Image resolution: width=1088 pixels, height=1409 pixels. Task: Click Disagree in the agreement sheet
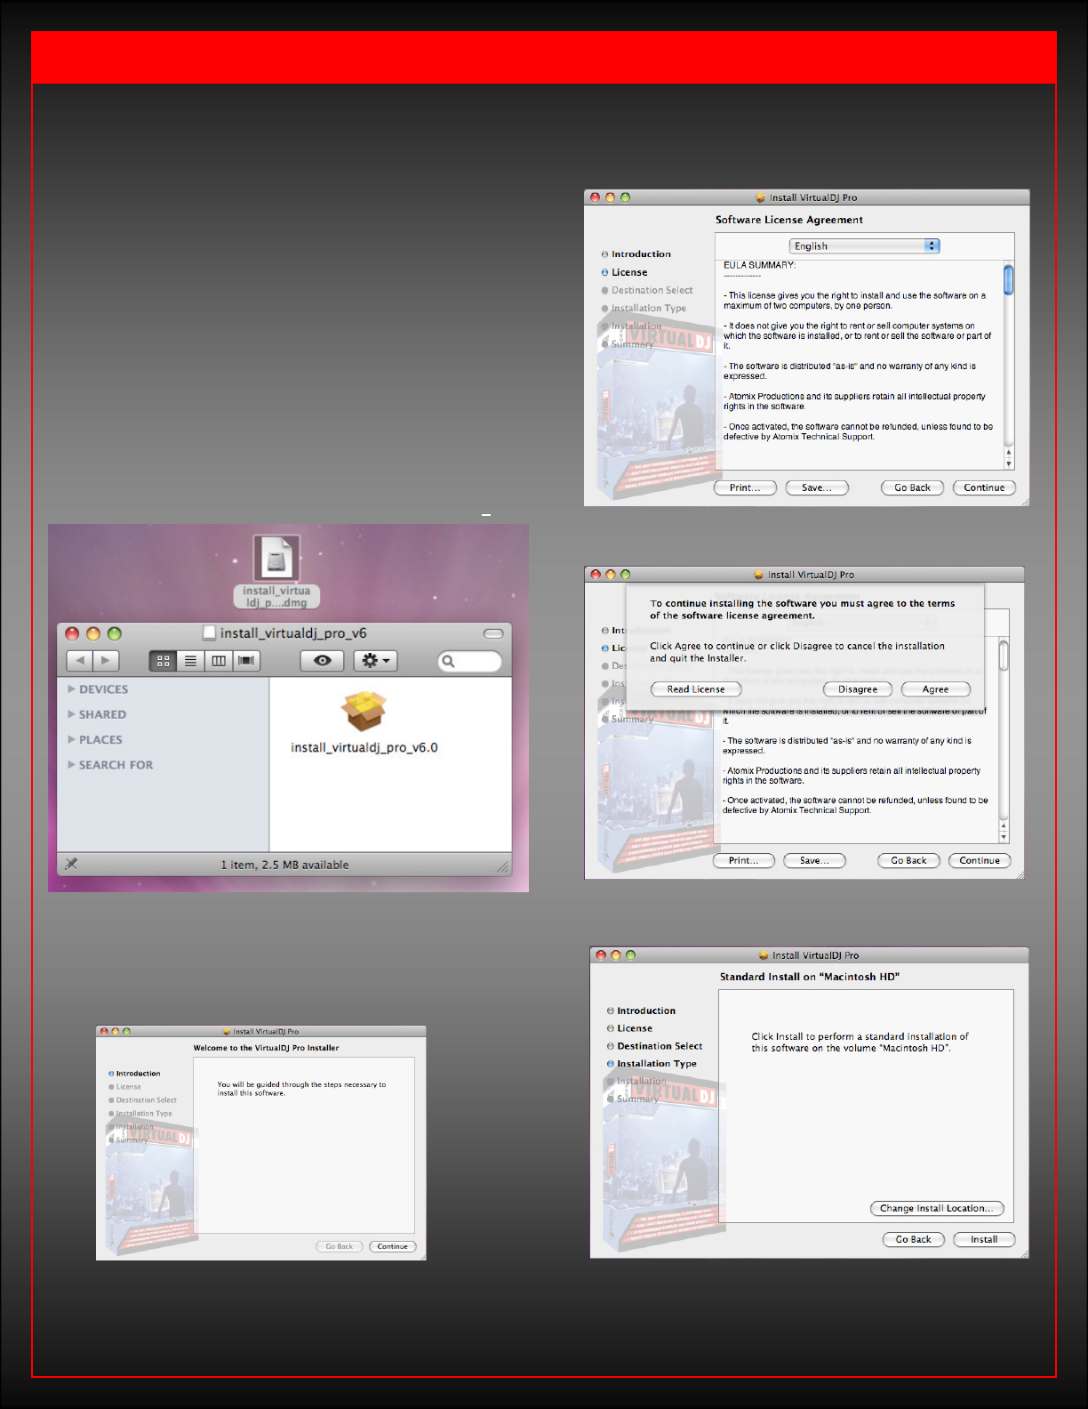pyautogui.click(x=858, y=689)
